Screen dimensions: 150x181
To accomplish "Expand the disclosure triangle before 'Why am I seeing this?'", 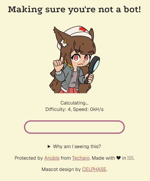I will (x=49, y=147).
